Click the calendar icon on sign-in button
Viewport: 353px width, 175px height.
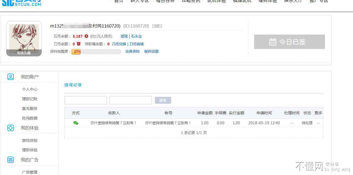pyautogui.click(x=273, y=42)
